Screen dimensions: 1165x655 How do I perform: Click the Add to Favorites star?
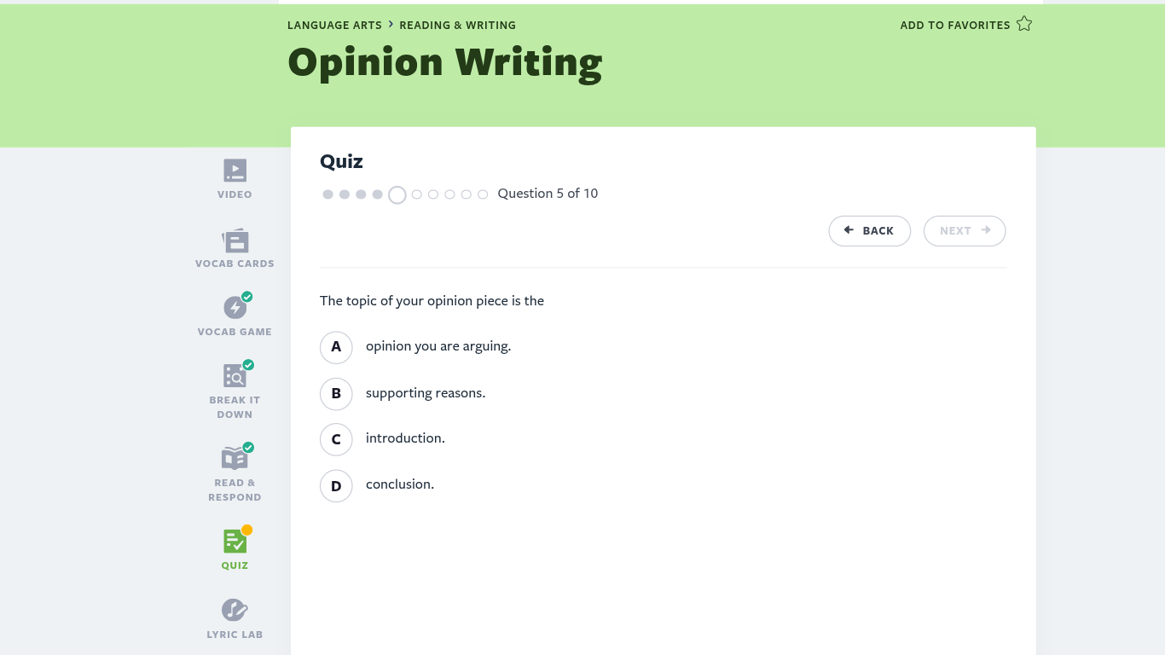pyautogui.click(x=1024, y=25)
